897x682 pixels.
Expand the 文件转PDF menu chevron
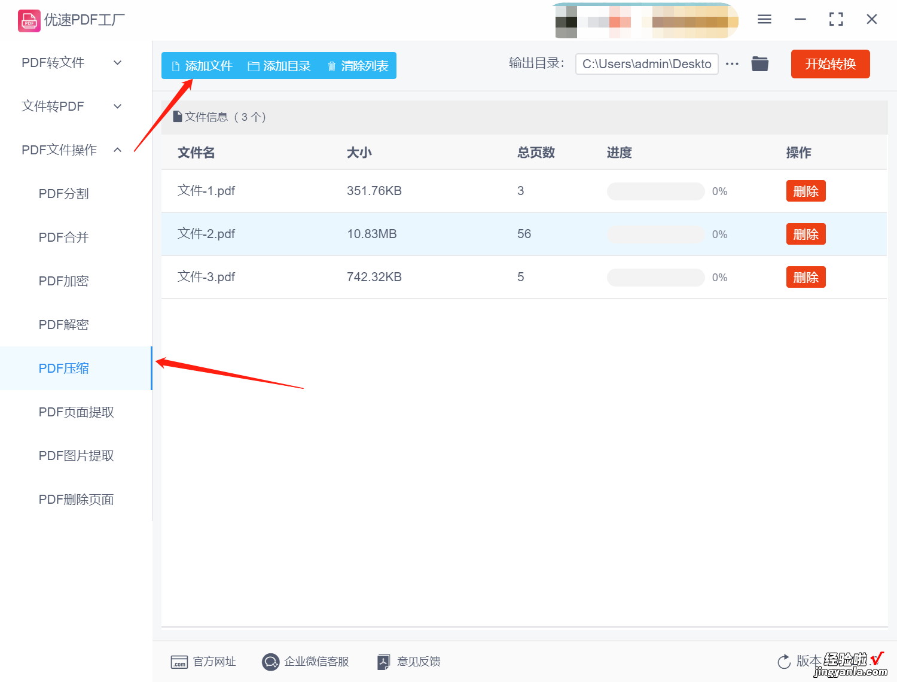pyautogui.click(x=118, y=106)
